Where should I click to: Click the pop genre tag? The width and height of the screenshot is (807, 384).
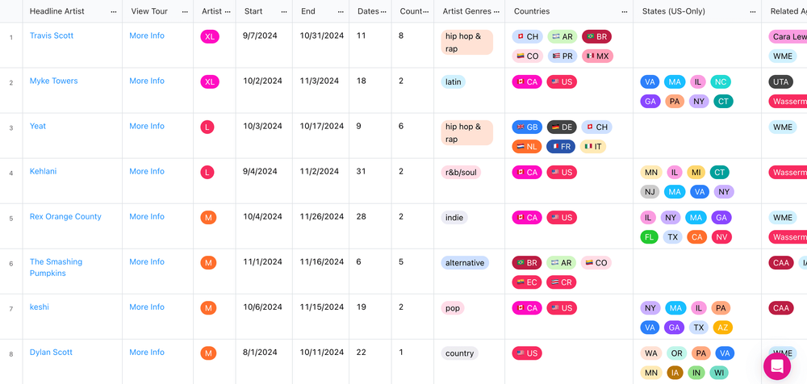pyautogui.click(x=453, y=308)
